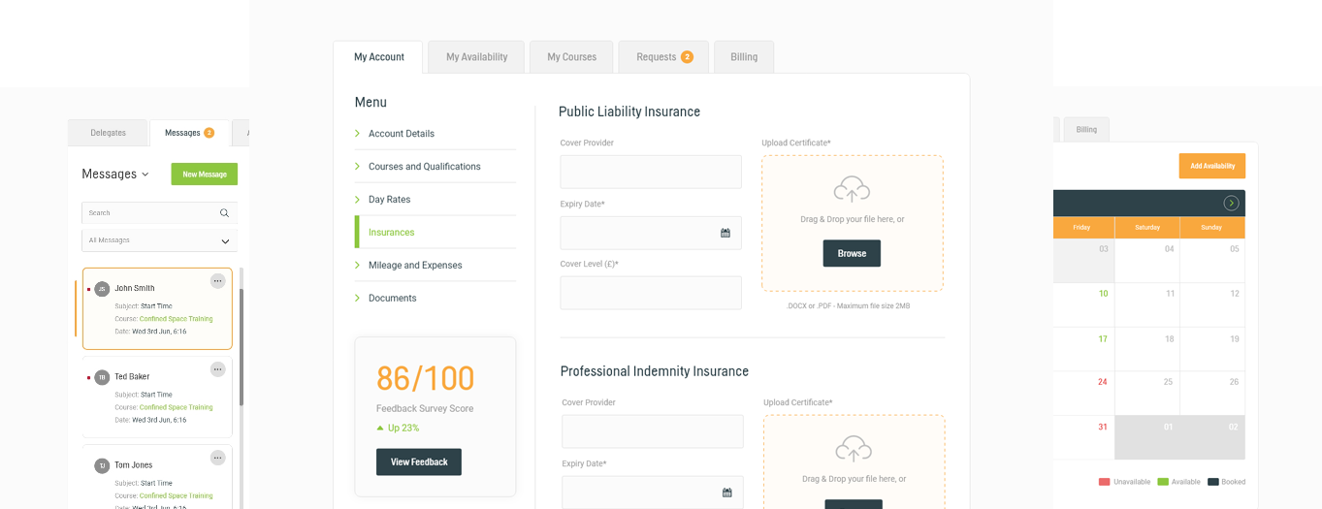Click the Mileage and Expenses chevron arrow
The height and width of the screenshot is (509, 1322).
358,266
